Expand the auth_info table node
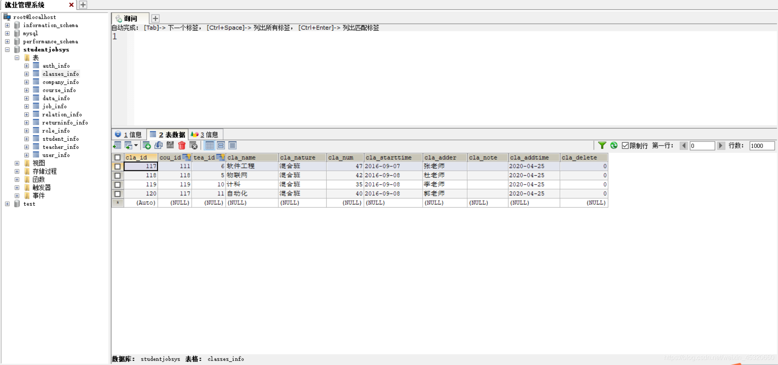Screen dimensions: 778x365 (26, 66)
